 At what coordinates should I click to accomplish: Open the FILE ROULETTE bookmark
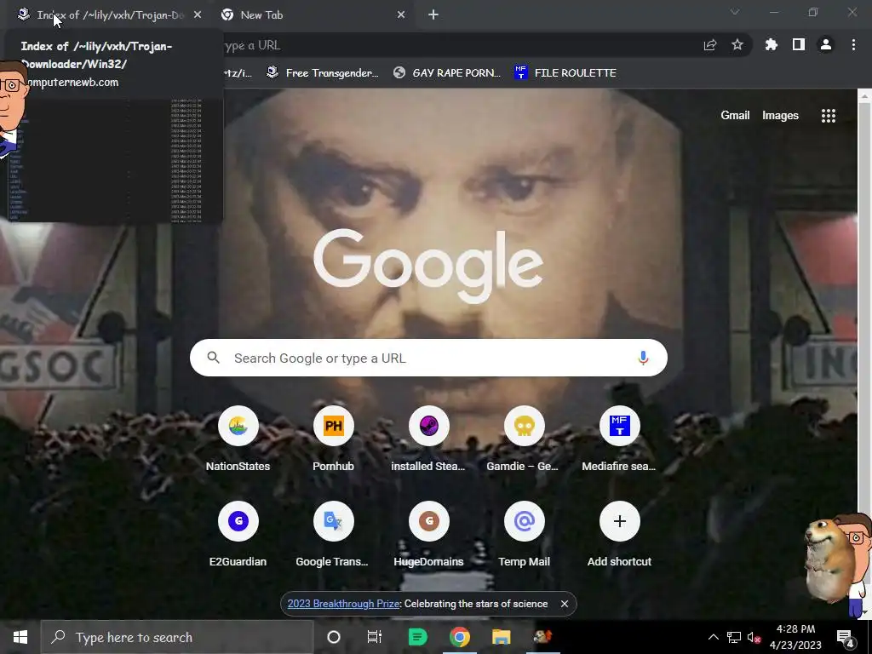tap(565, 73)
